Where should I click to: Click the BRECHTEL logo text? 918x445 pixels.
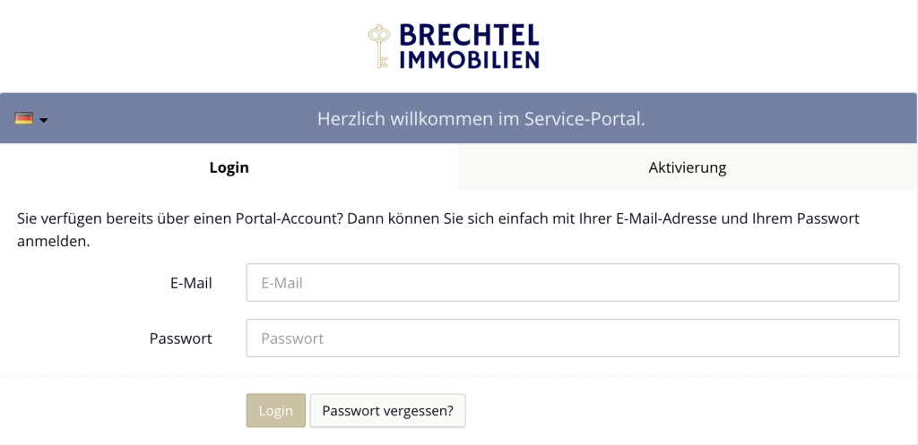coord(469,35)
